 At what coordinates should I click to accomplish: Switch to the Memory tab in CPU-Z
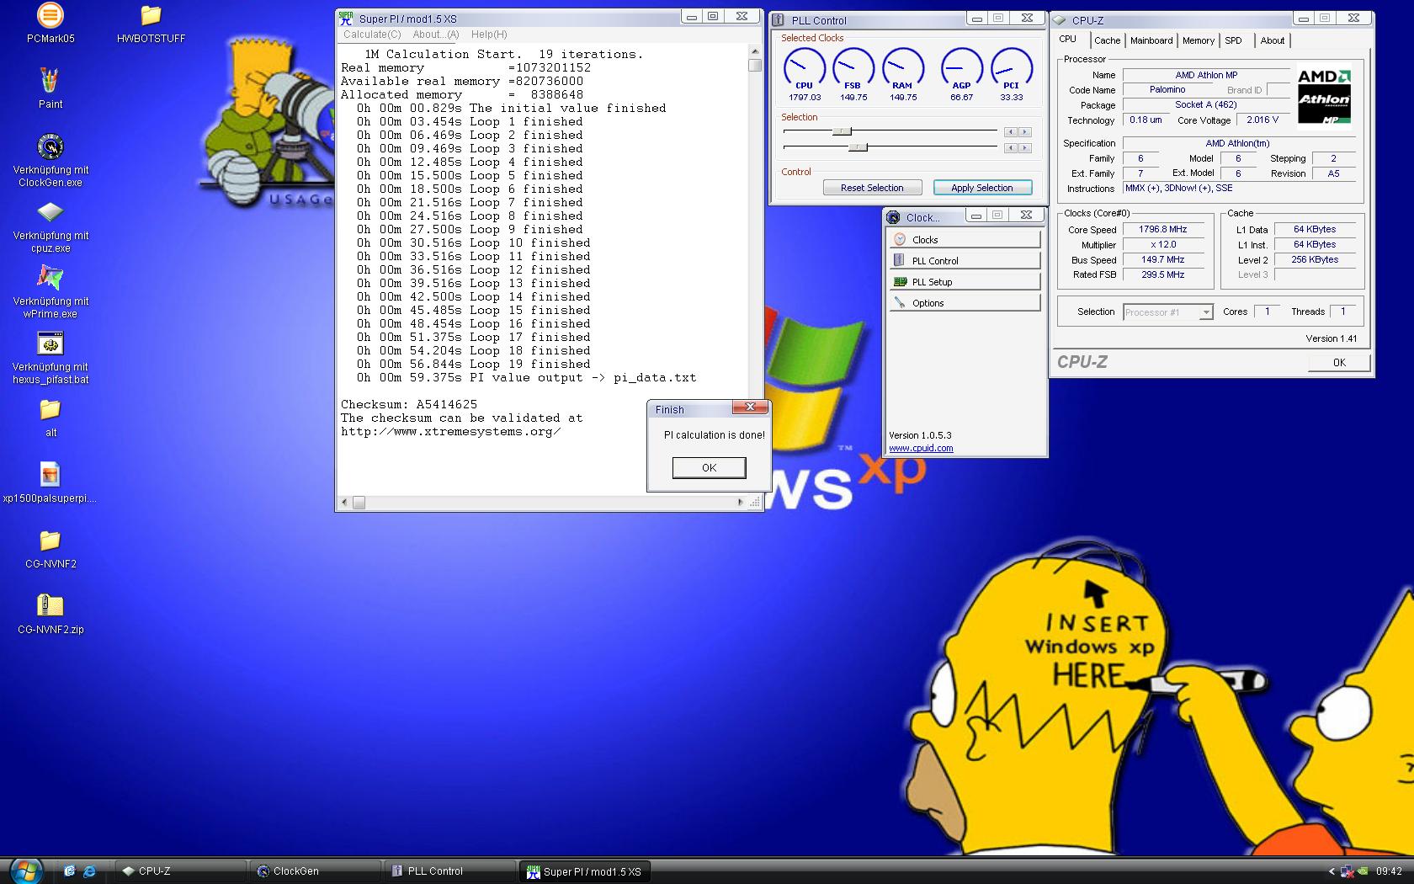pos(1199,40)
